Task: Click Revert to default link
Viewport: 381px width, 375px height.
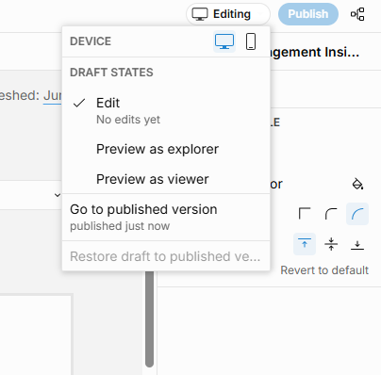Action: [324, 270]
